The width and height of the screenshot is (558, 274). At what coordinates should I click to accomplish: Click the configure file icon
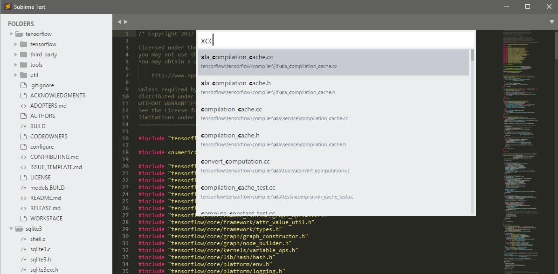[23, 147]
